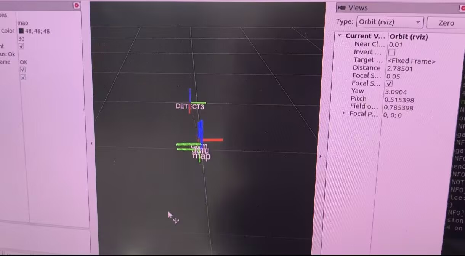Select the Distance property row label

point(366,67)
